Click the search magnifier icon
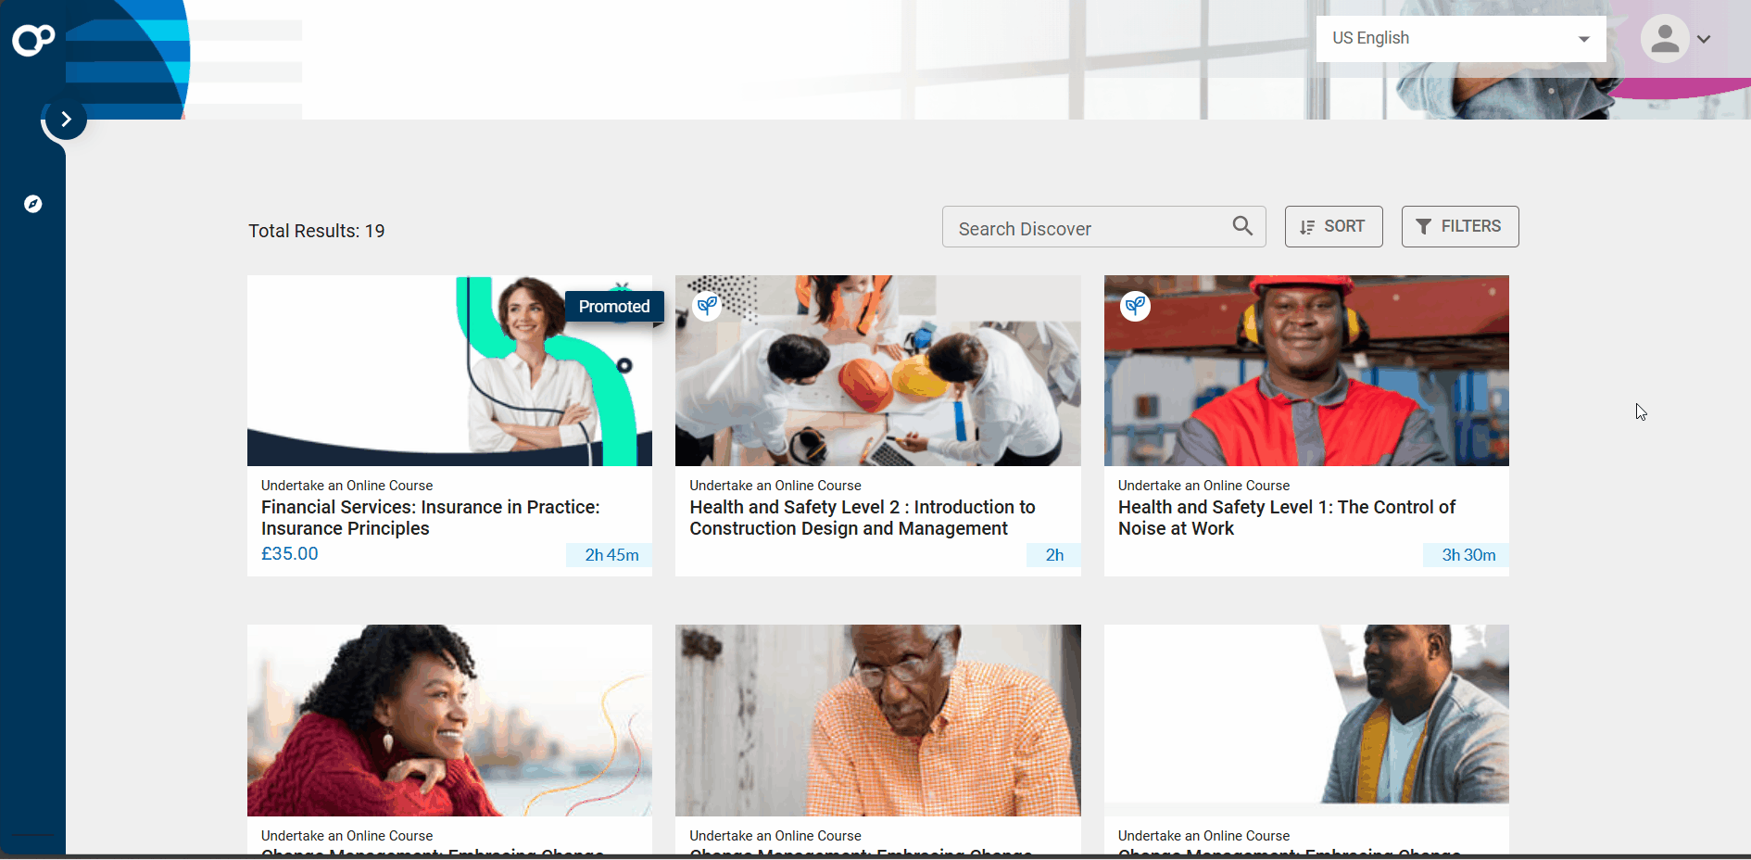 click(x=1242, y=226)
